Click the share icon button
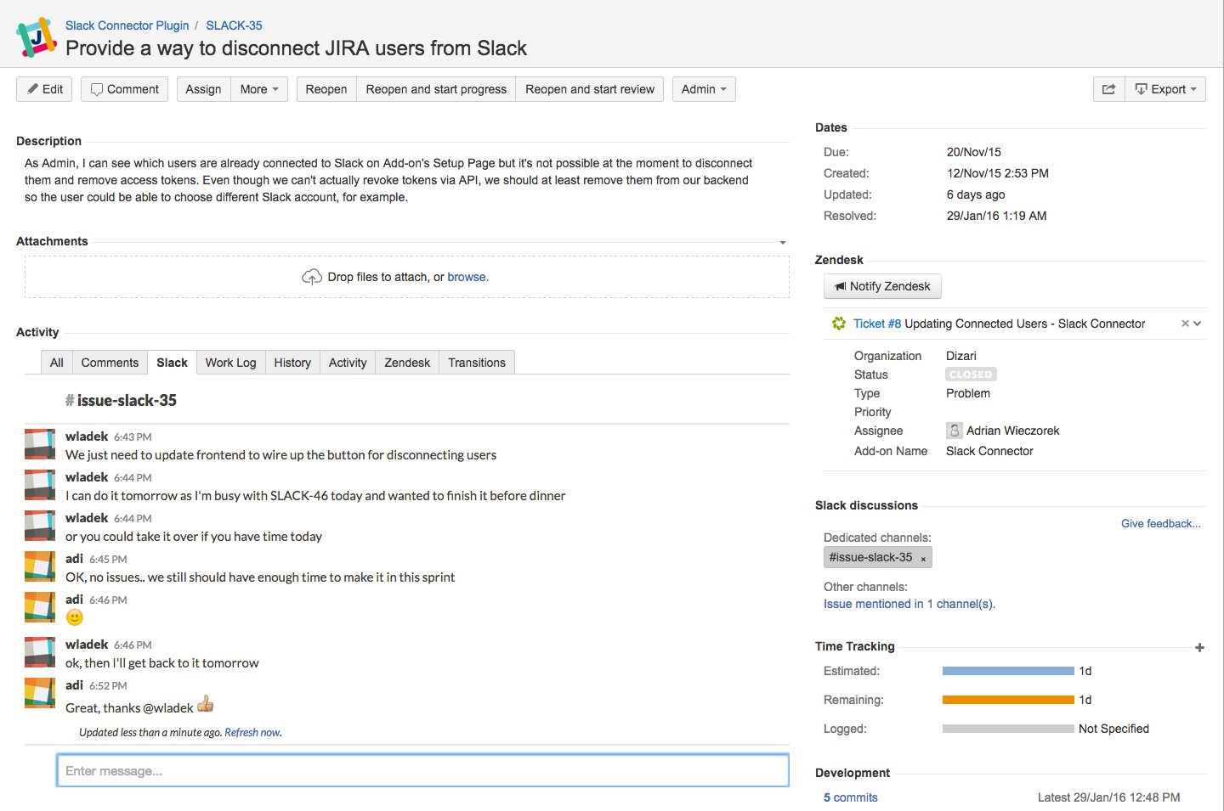 point(1108,89)
